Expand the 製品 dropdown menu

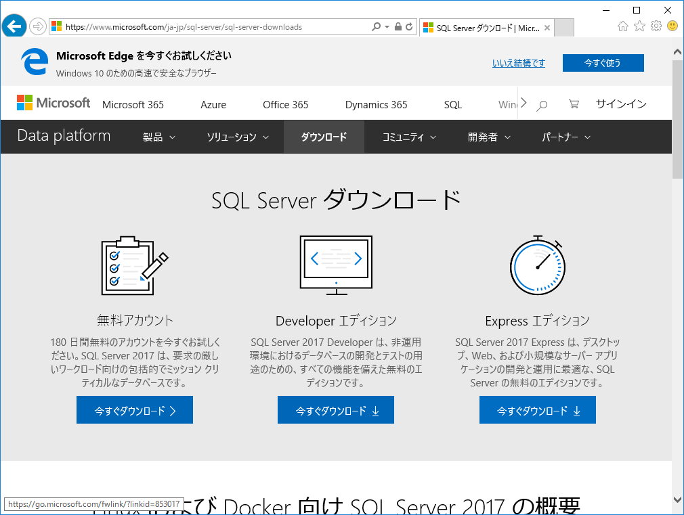[x=159, y=137]
